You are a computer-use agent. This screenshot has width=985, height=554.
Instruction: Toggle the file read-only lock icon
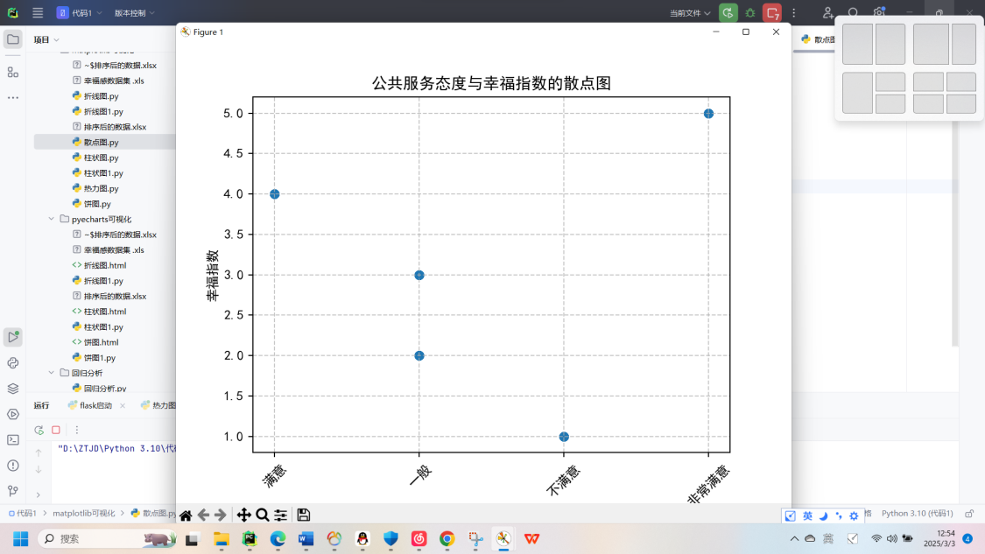969,514
